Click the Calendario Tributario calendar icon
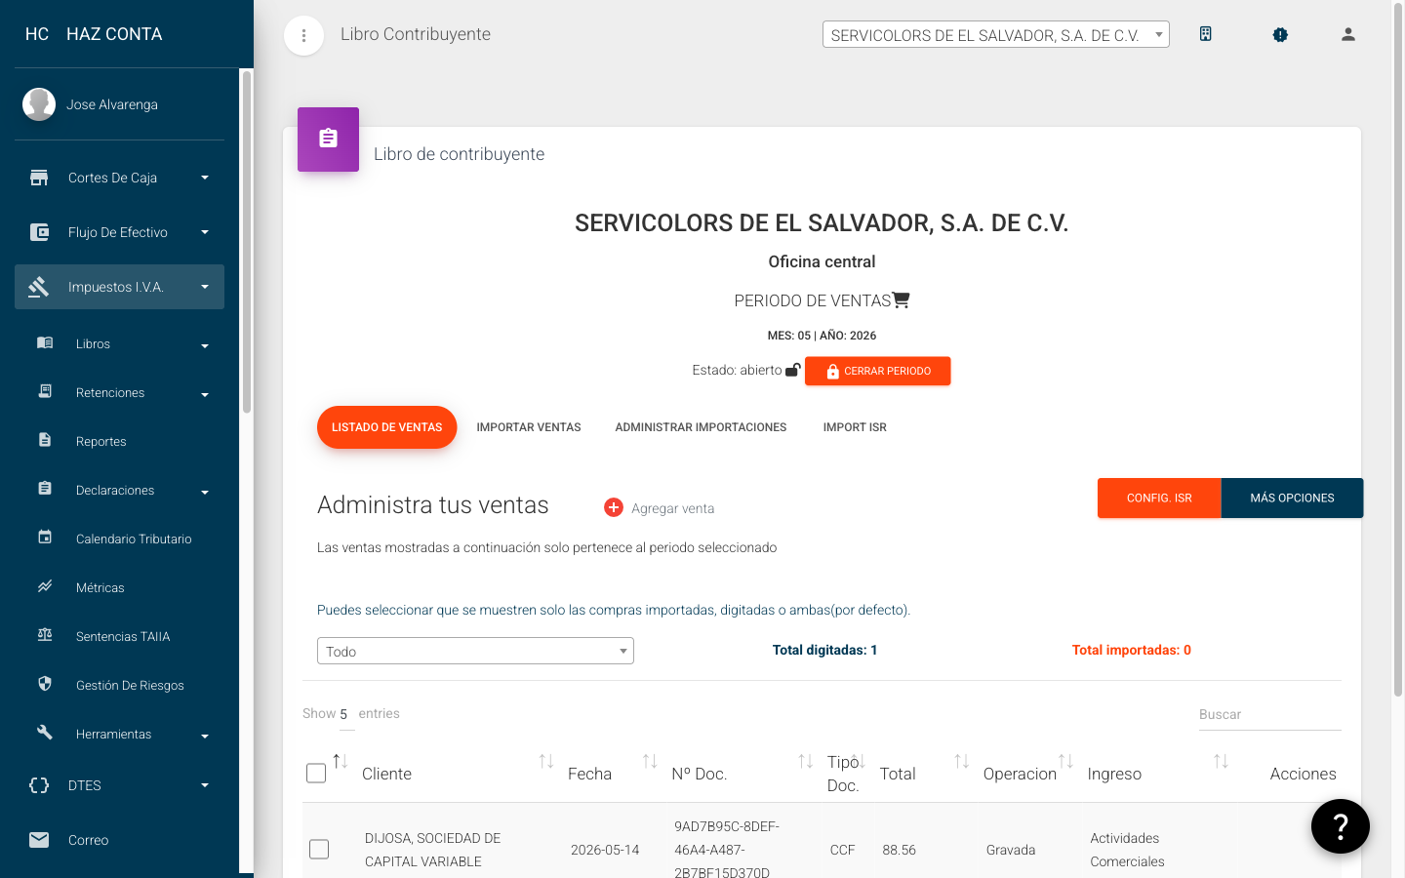The height and width of the screenshot is (878, 1405). 45,538
